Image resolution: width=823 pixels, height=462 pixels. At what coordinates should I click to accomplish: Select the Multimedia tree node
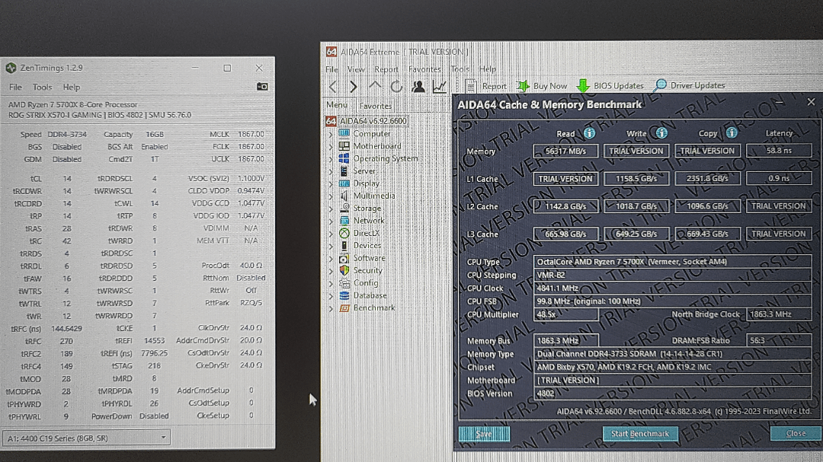coord(374,196)
